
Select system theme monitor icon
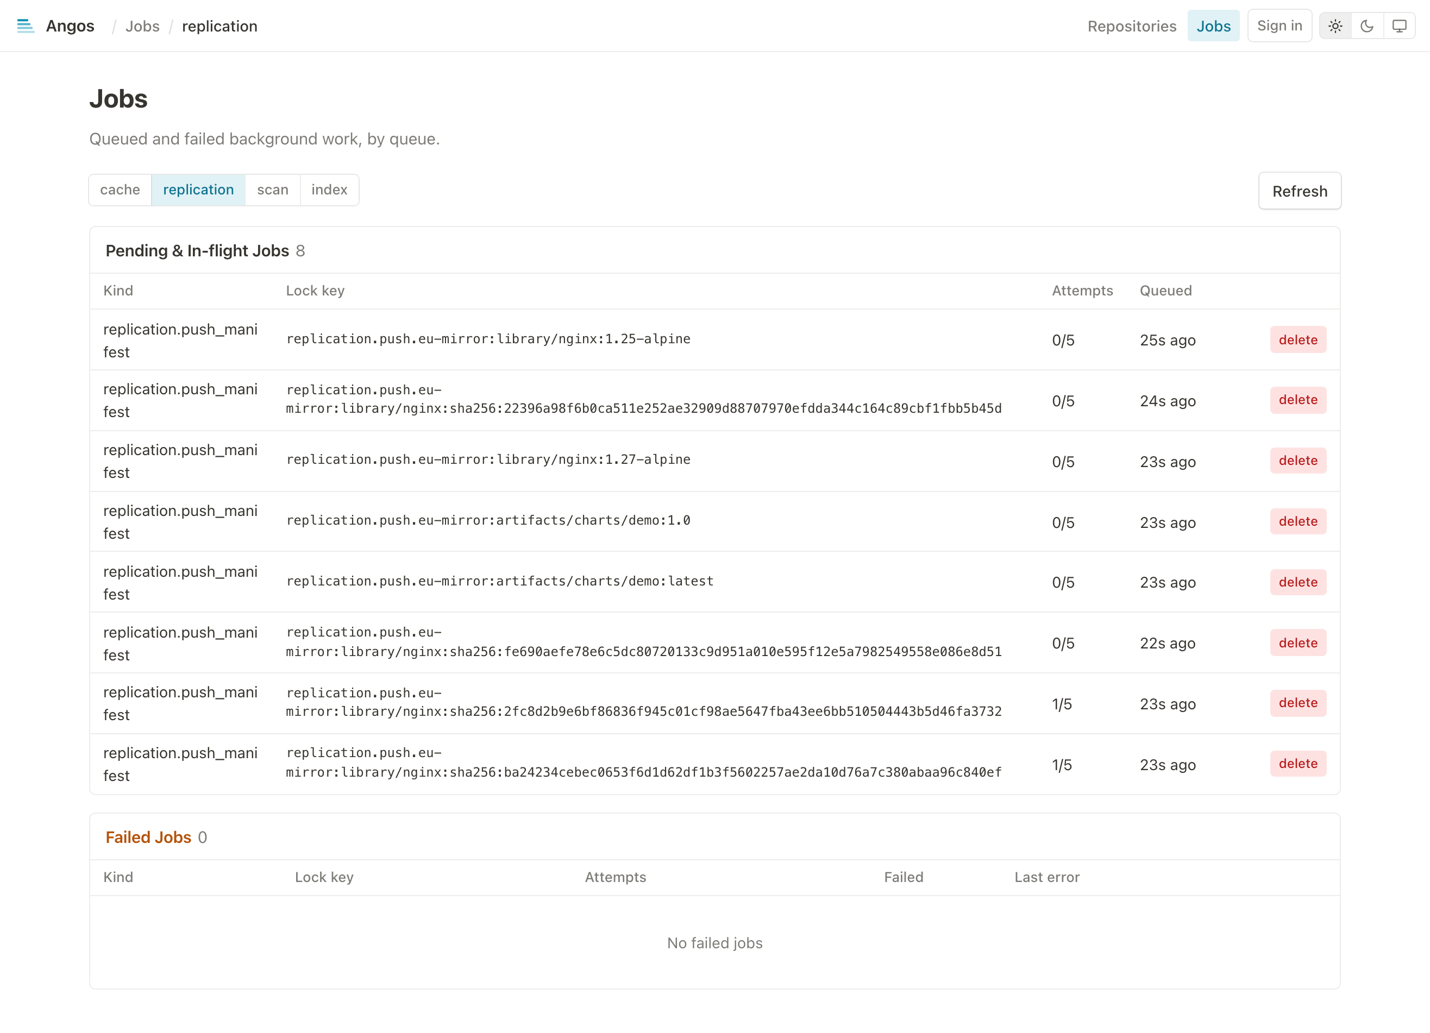(1399, 26)
